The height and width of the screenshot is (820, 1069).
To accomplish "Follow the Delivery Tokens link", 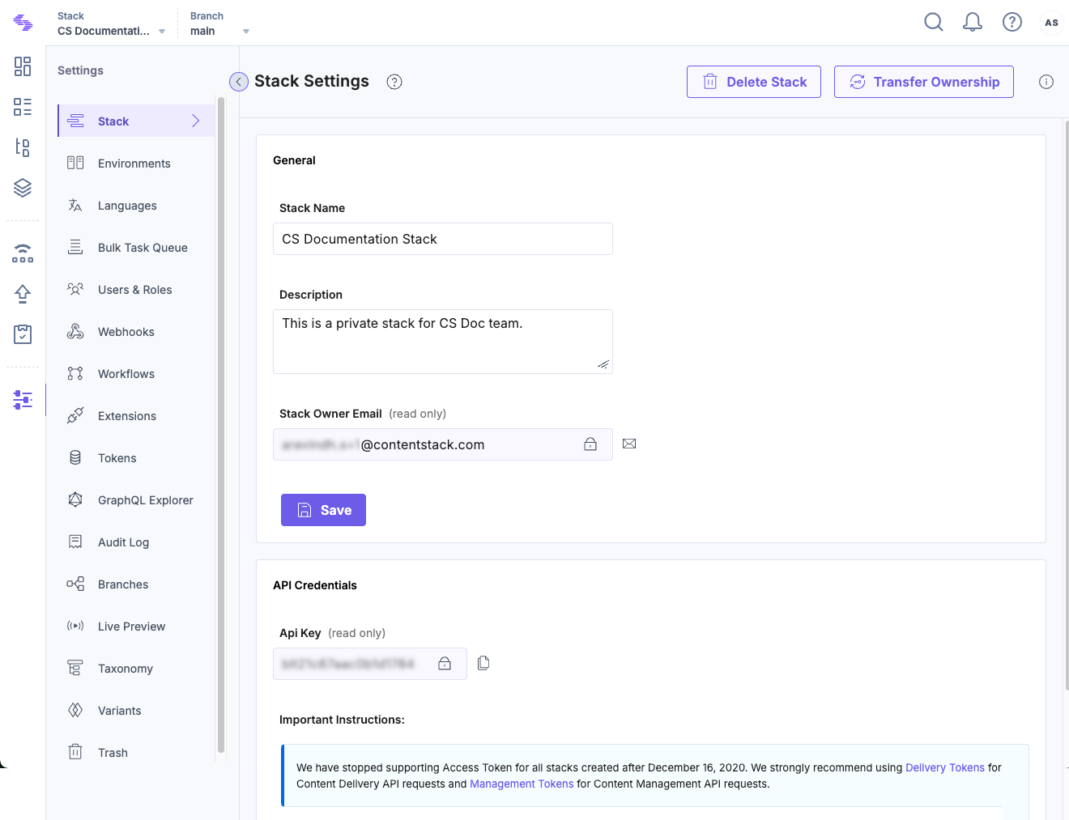I will 945,767.
